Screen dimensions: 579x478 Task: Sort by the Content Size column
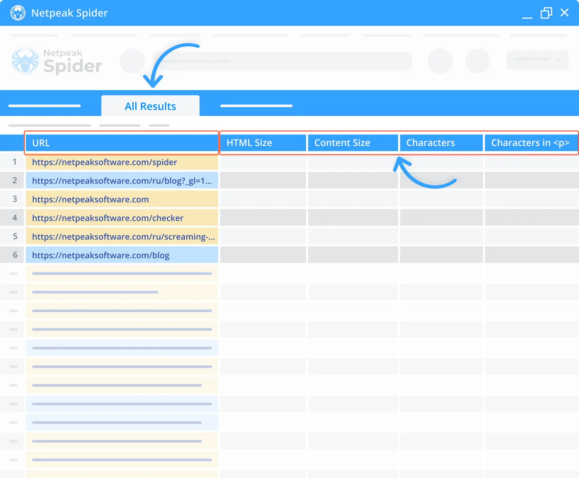pos(353,143)
